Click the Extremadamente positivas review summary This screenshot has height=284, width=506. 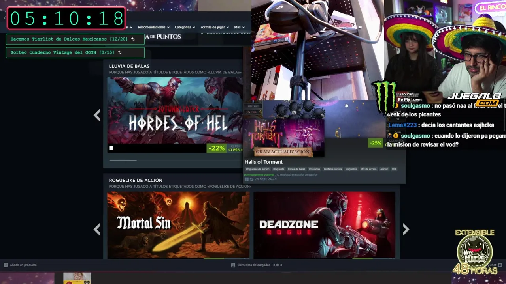click(x=259, y=174)
